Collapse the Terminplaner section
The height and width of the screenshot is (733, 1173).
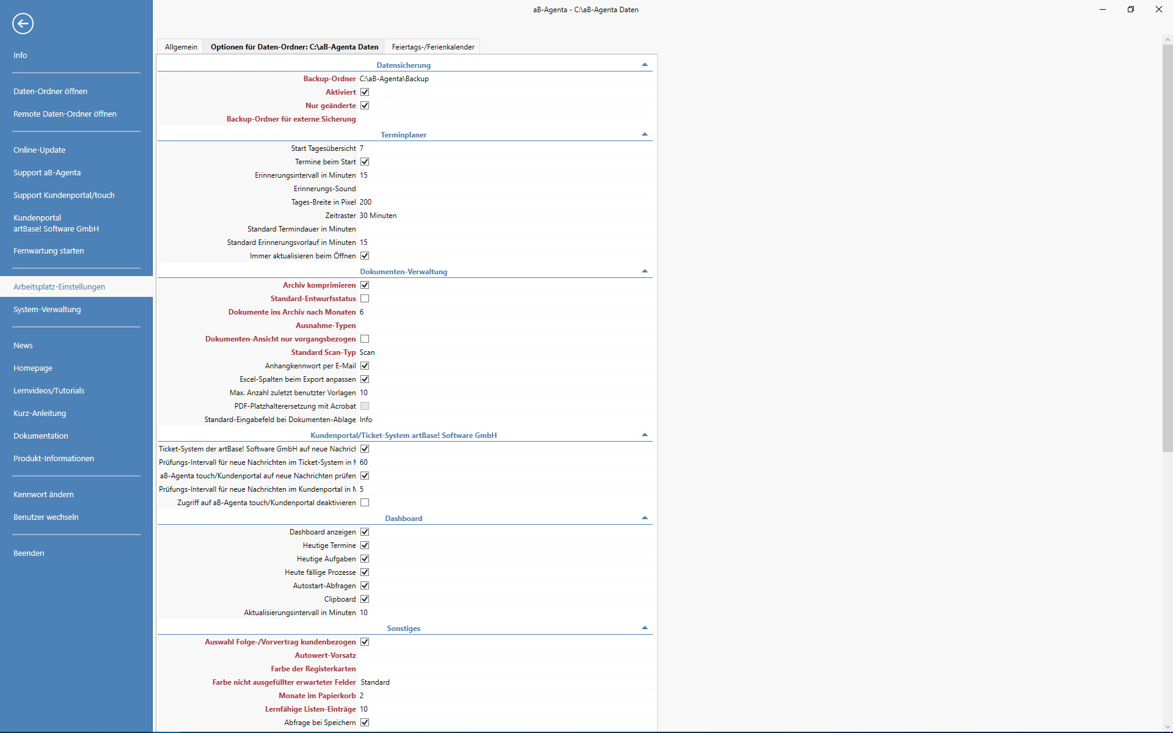(645, 134)
